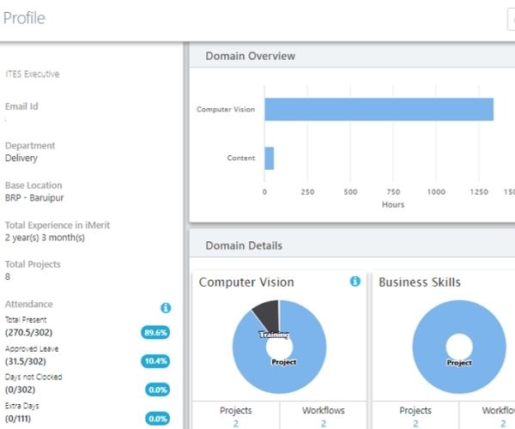Click the Content bar in chart
The width and height of the screenshot is (515, 429).
coord(270,158)
